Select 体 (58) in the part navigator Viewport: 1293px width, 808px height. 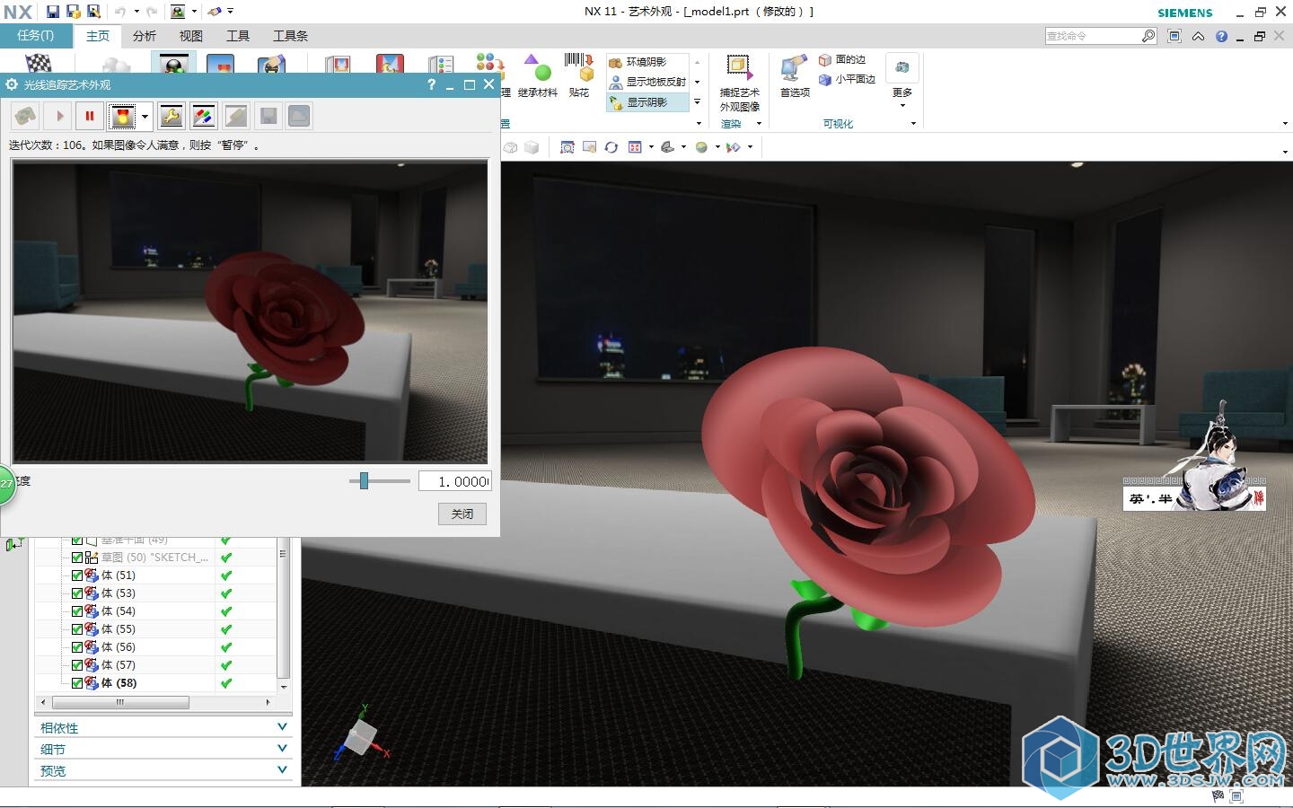point(119,683)
